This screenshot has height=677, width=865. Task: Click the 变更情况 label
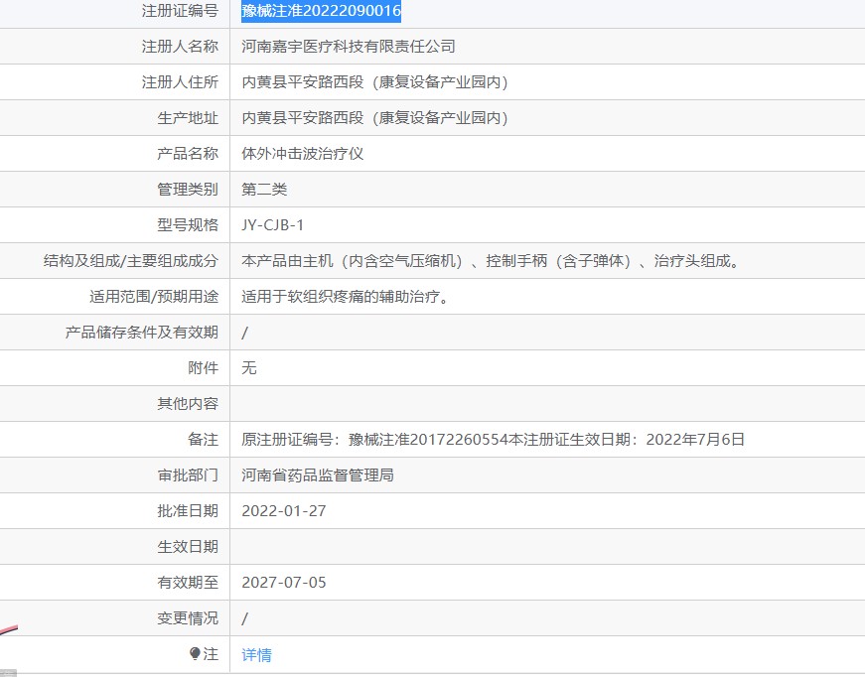click(188, 618)
